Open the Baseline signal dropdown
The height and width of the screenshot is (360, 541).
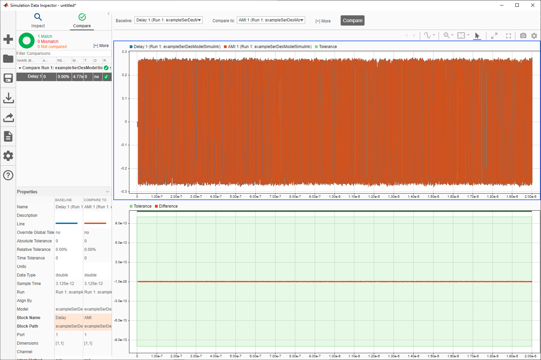pos(169,20)
